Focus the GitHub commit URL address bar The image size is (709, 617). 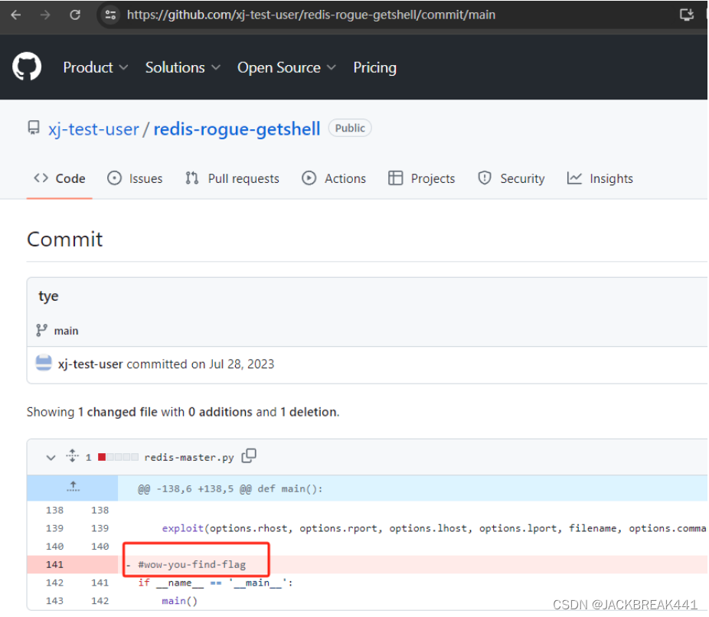[311, 15]
